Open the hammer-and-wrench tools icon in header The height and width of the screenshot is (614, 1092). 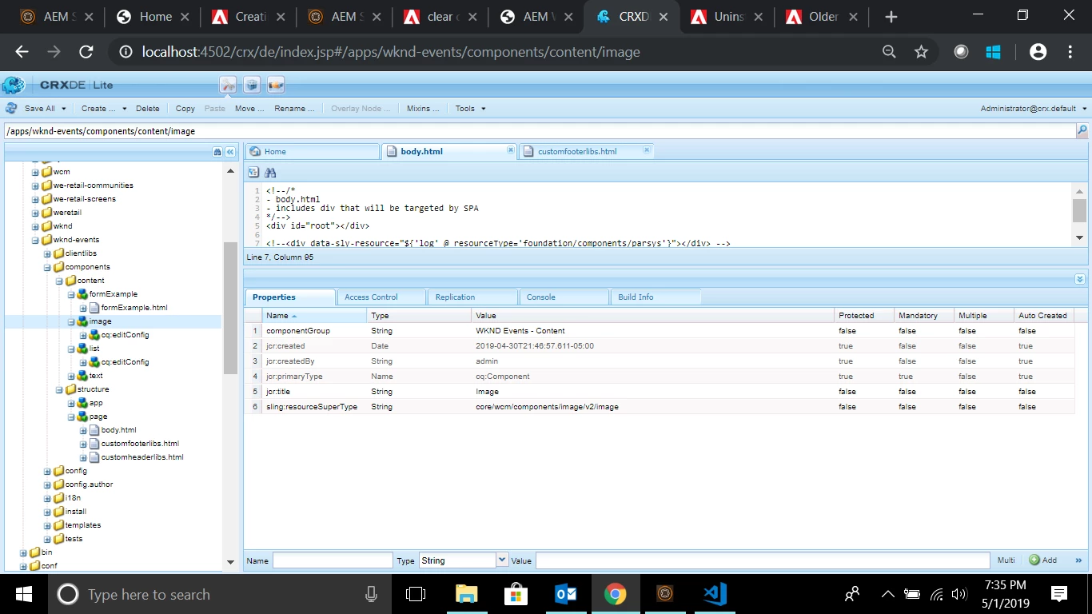[228, 85]
